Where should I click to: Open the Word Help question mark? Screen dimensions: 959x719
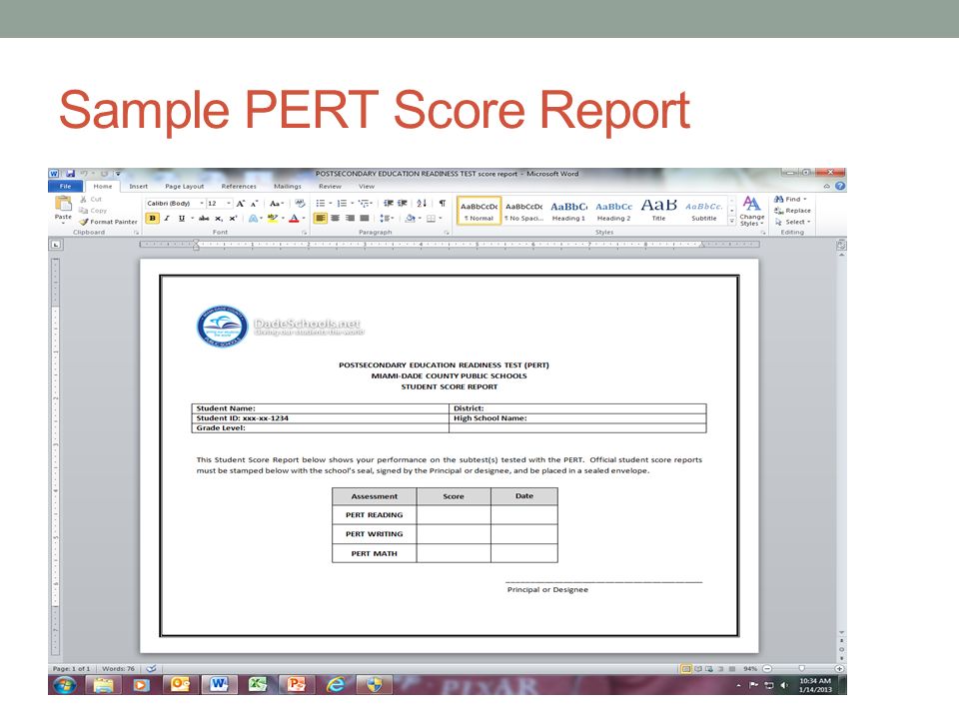tap(840, 186)
